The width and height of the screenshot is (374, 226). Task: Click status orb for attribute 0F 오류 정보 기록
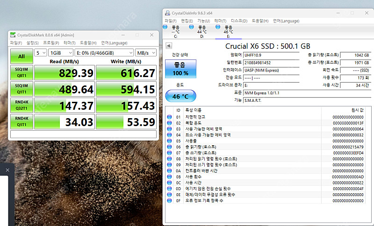[x=169, y=200]
